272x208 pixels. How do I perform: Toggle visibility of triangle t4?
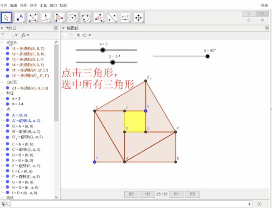click(x=7, y=64)
